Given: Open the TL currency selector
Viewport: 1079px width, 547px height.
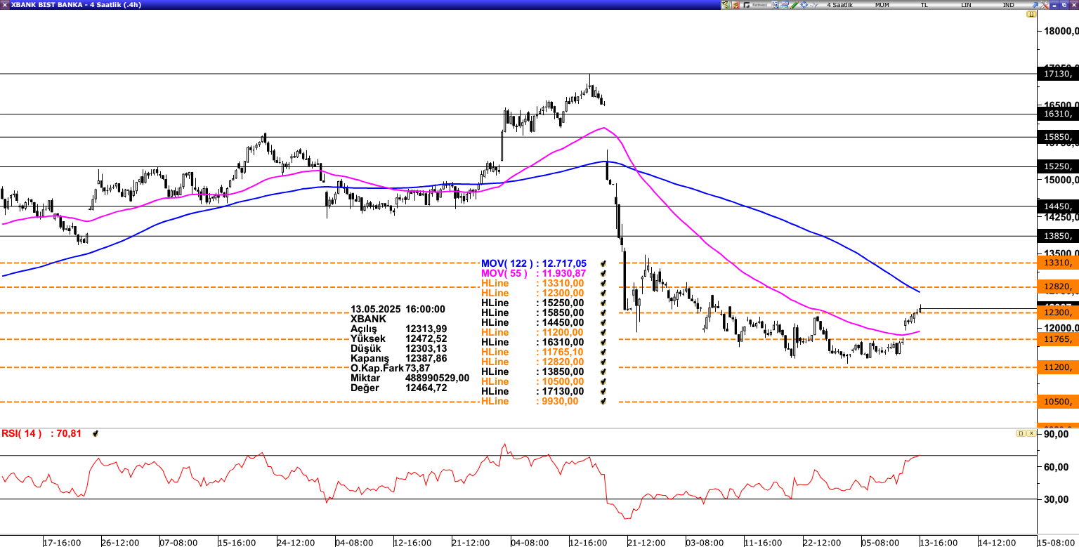Looking at the screenshot, I should point(924,5).
